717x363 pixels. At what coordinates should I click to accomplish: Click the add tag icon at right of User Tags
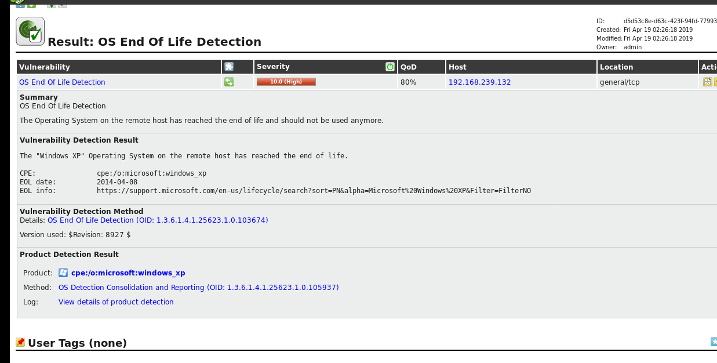[714, 342]
